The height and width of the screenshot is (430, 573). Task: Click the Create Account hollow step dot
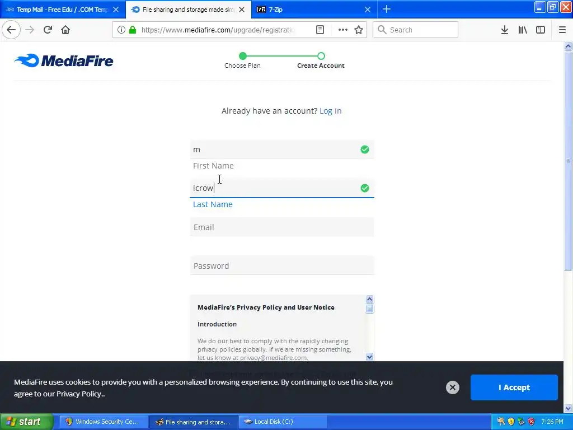click(321, 56)
